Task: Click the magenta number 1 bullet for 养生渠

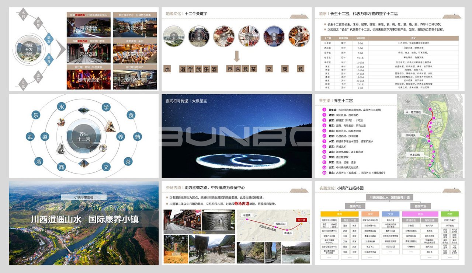Action: (x=324, y=110)
